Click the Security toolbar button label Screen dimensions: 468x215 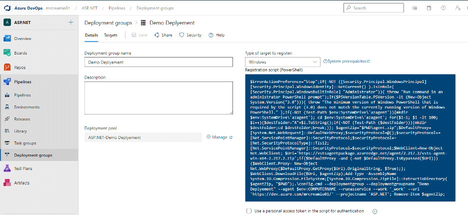(194, 35)
